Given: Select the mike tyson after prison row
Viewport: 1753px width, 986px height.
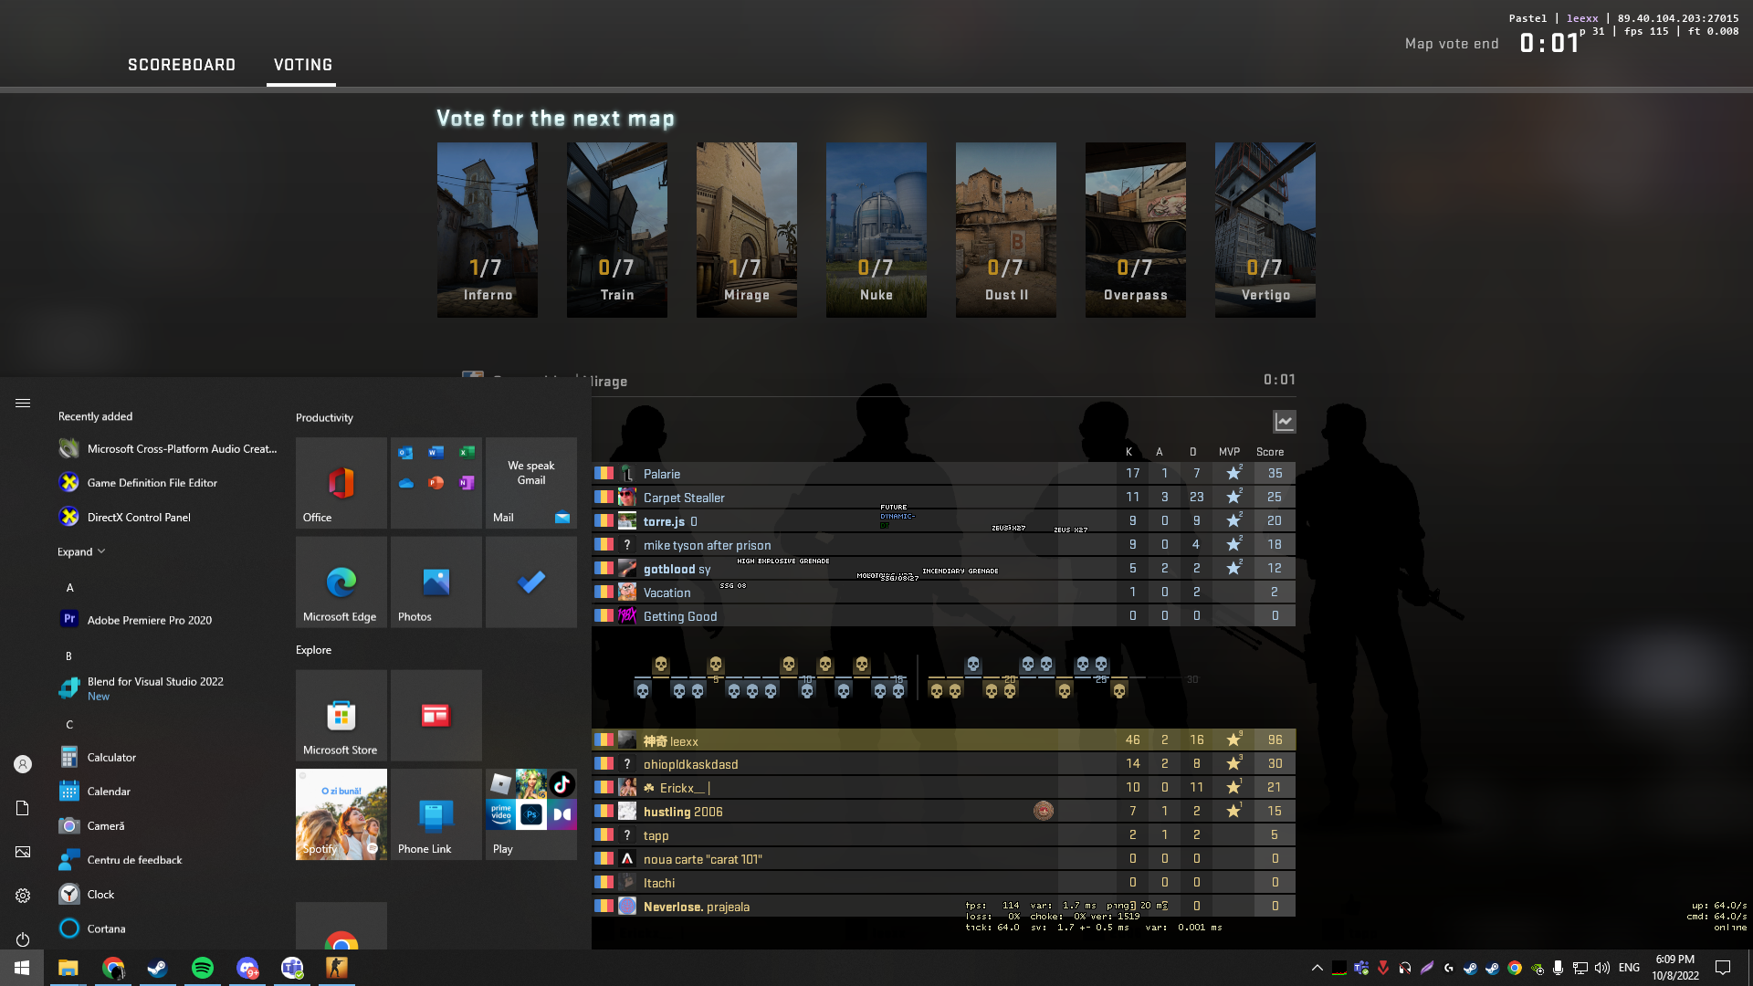Looking at the screenshot, I should point(944,545).
